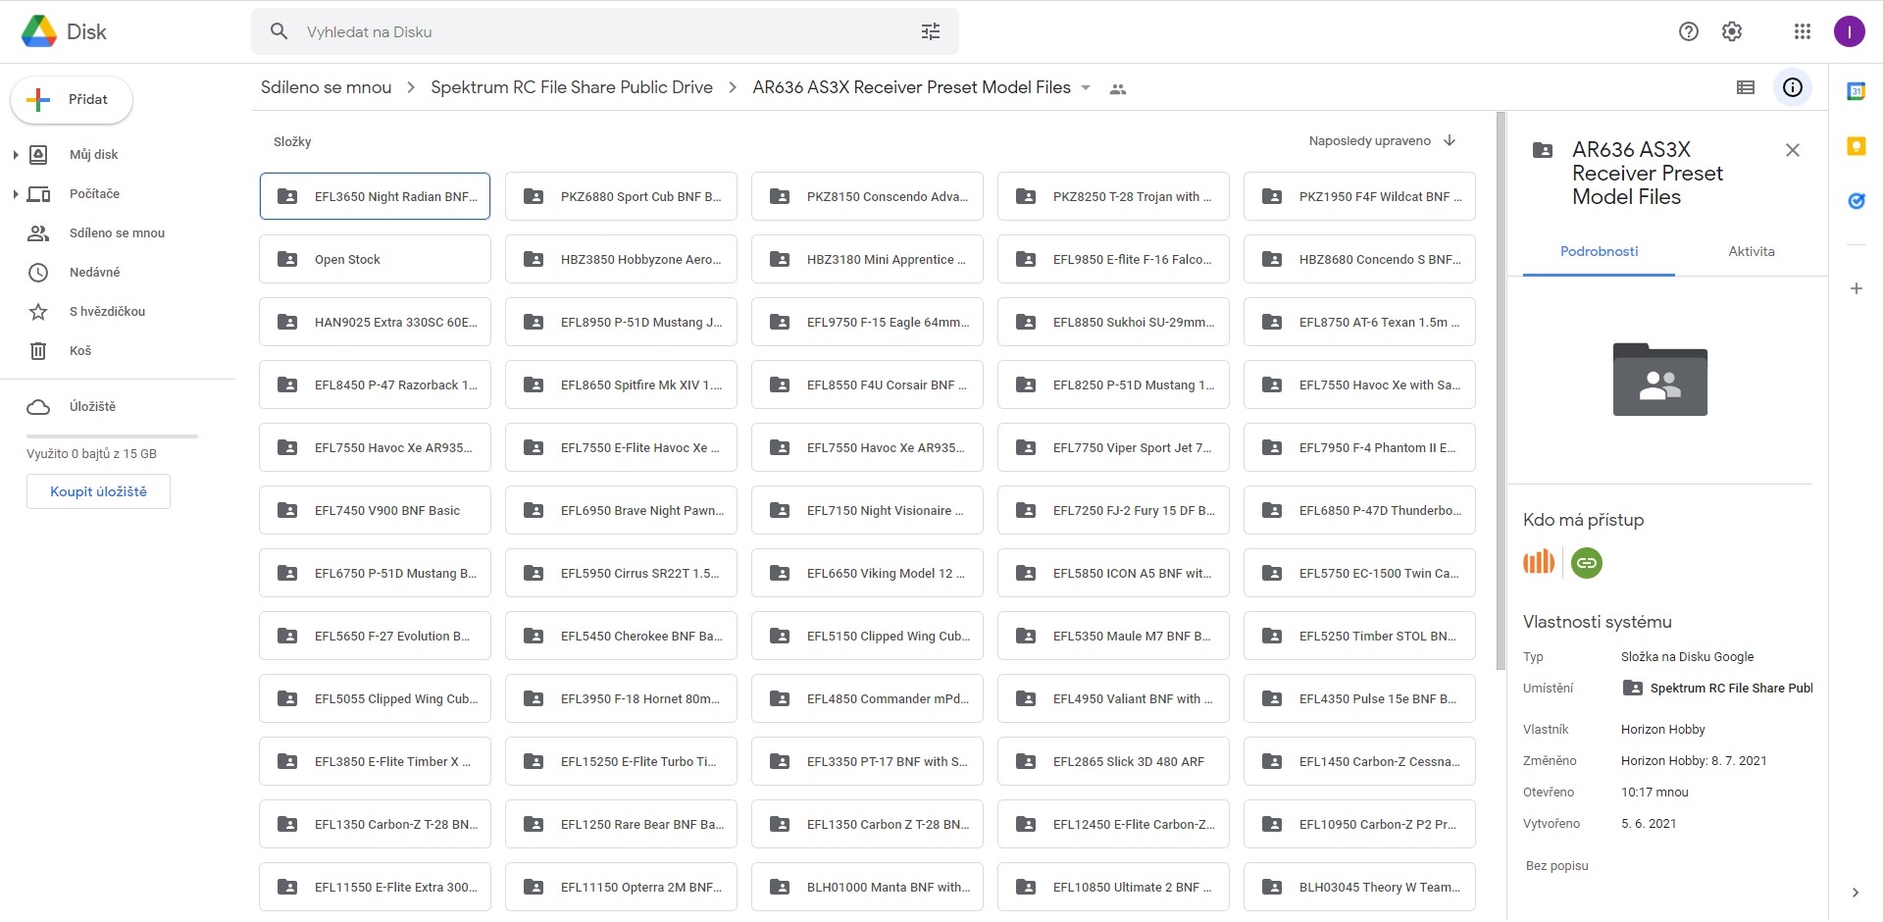The height and width of the screenshot is (922, 1883).
Task: Switch to list layout view
Action: click(x=1745, y=88)
